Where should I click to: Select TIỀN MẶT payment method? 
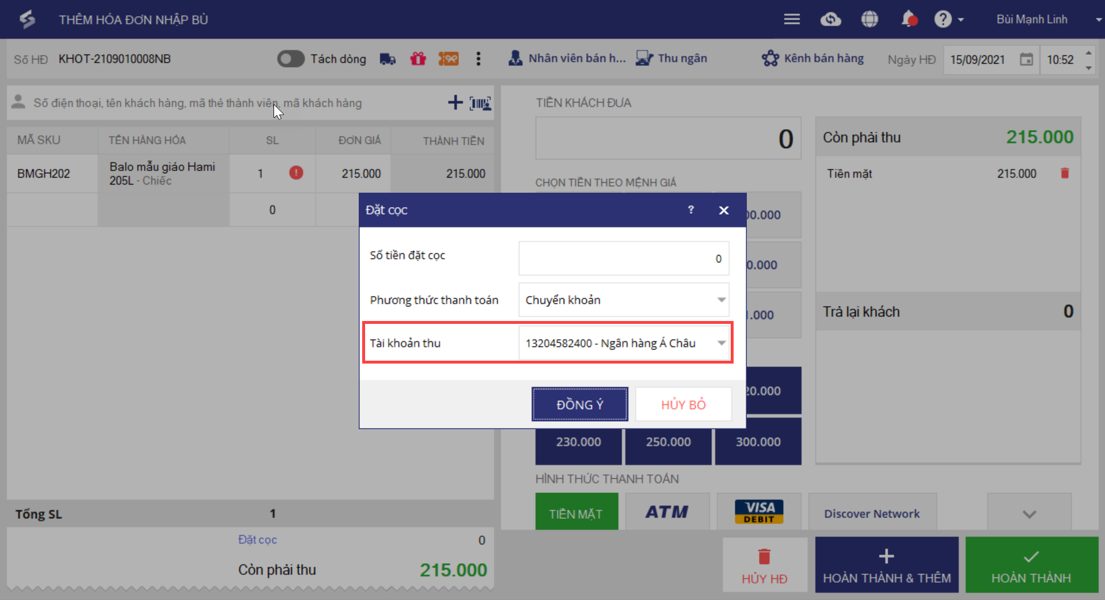tap(576, 512)
